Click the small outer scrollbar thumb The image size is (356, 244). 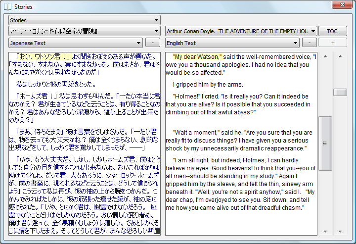(x=340, y=92)
